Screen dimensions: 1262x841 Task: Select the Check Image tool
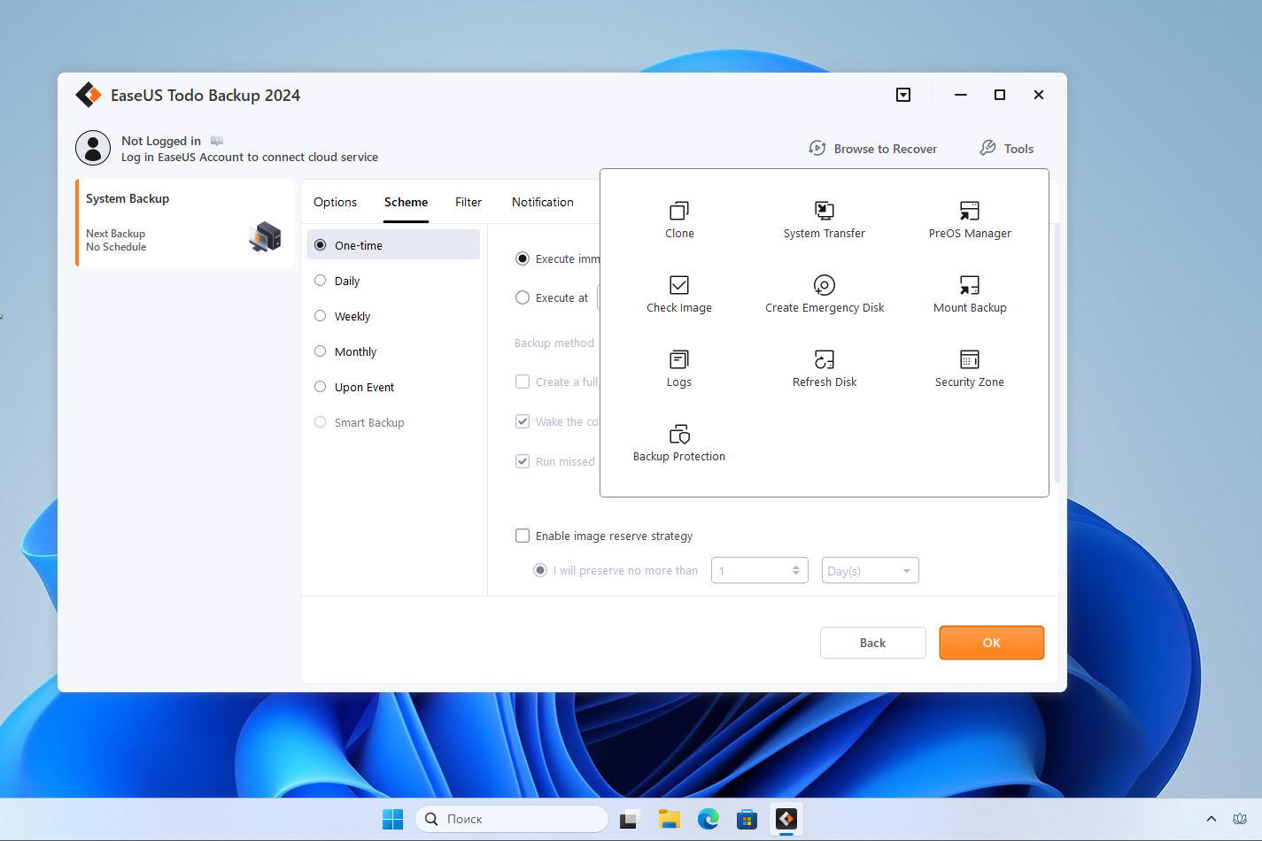point(679,294)
